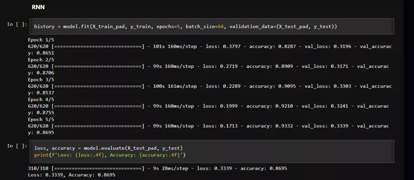Click the progress line with loss: 0.2289
This screenshot has width=414, height=180.
210,86
